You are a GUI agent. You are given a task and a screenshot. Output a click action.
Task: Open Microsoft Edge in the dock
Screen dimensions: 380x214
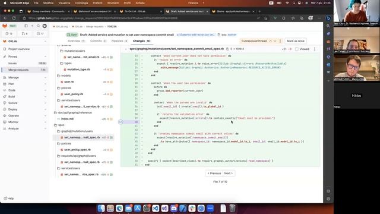[x=119, y=208]
